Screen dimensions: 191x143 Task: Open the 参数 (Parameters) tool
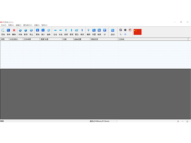tap(99, 31)
